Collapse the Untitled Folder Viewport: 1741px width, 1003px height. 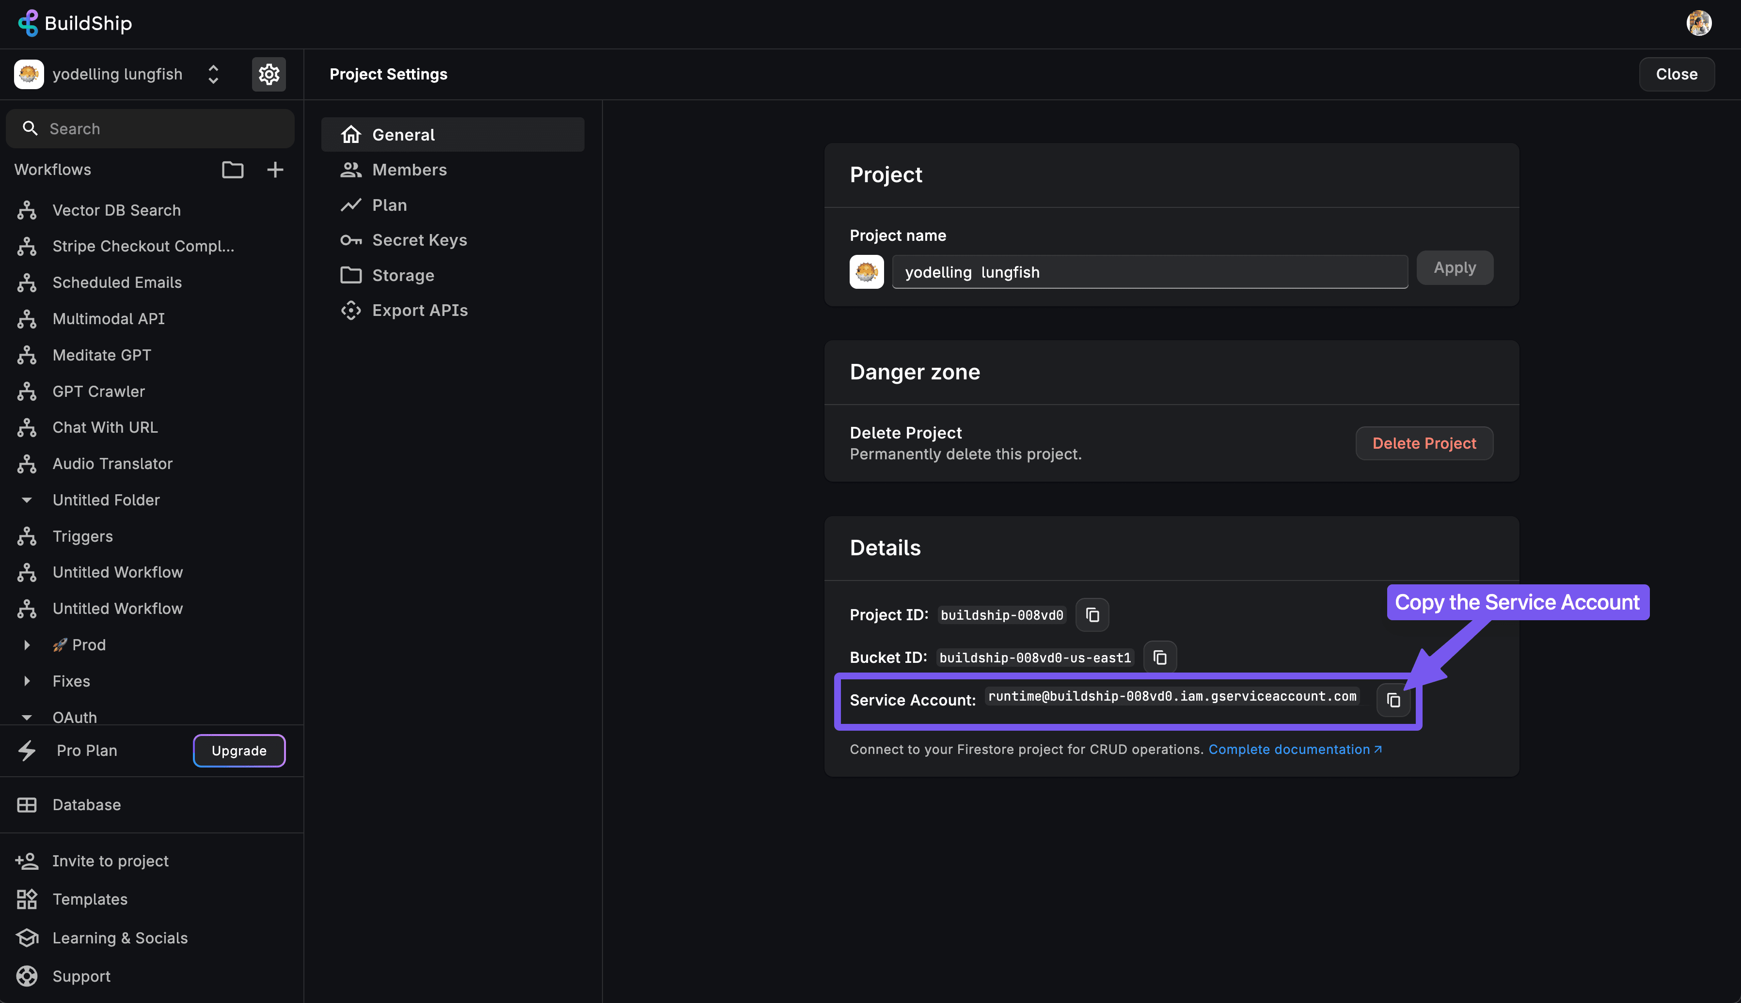(27, 500)
